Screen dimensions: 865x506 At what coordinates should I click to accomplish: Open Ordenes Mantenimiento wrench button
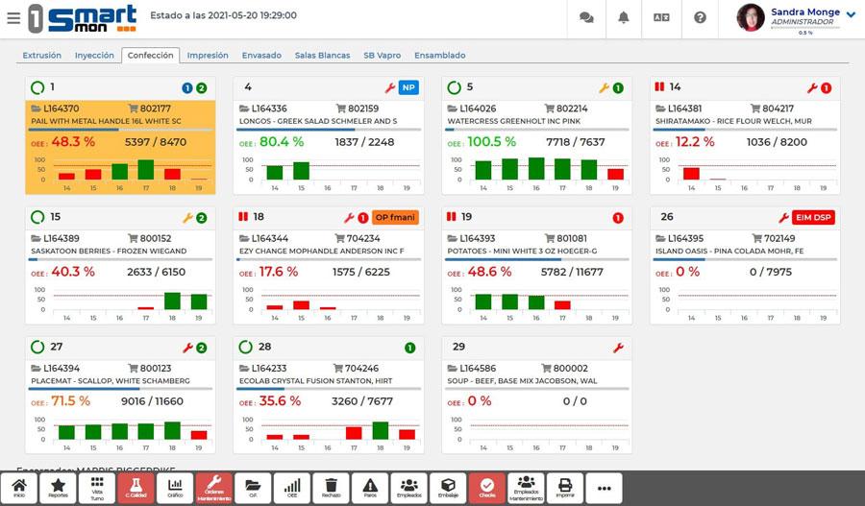[x=214, y=488]
